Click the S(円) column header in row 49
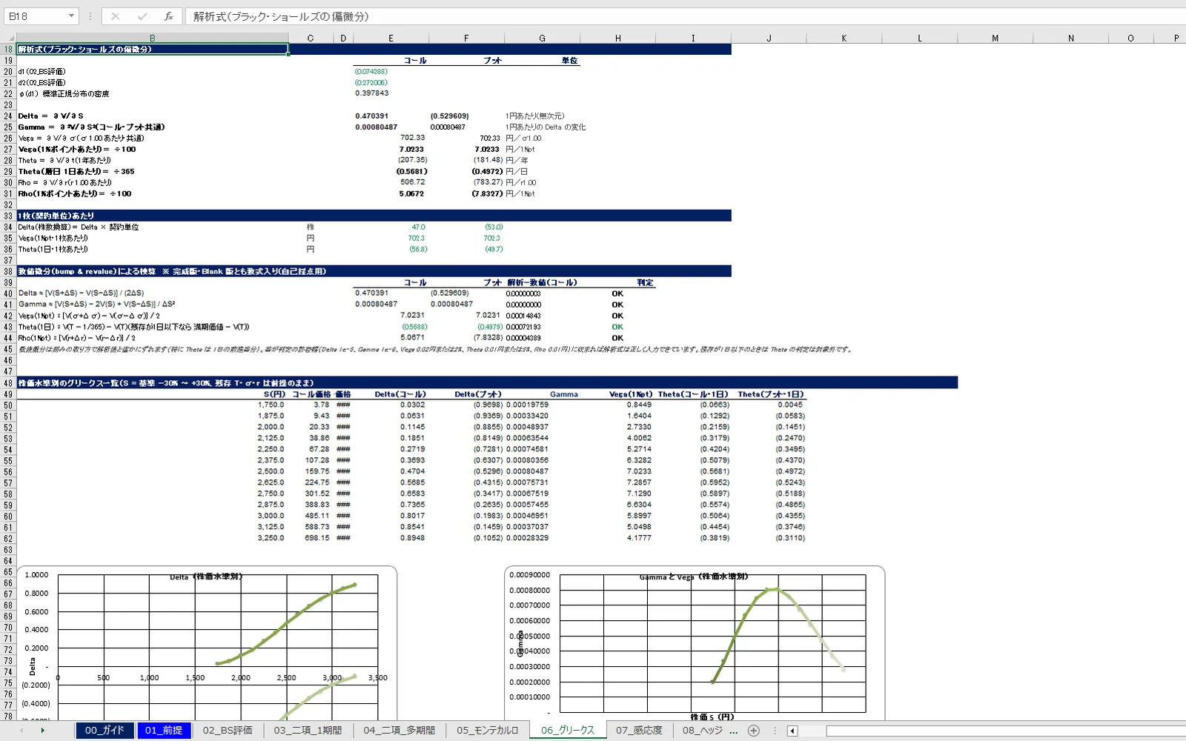 pos(274,394)
